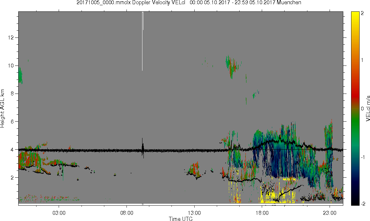Click the 03:00 time tick label
The height and width of the screenshot is (221, 370).
tap(59, 213)
